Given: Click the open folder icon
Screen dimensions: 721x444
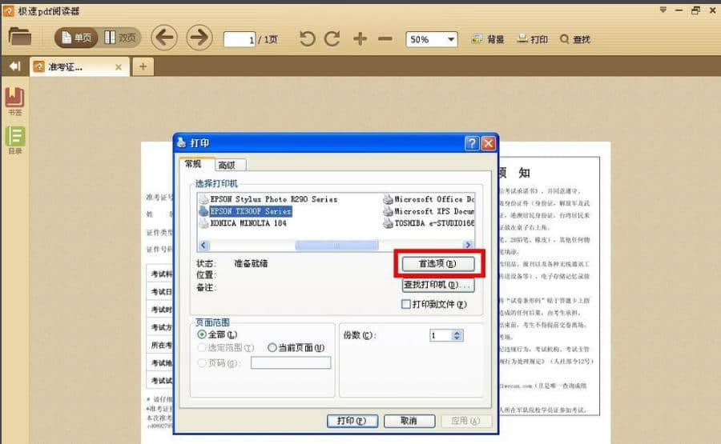Looking at the screenshot, I should (19, 37).
